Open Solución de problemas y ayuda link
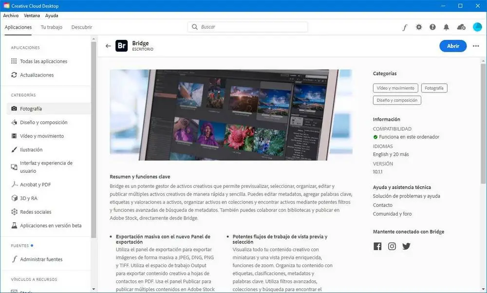This screenshot has width=487, height=293. (x=406, y=196)
